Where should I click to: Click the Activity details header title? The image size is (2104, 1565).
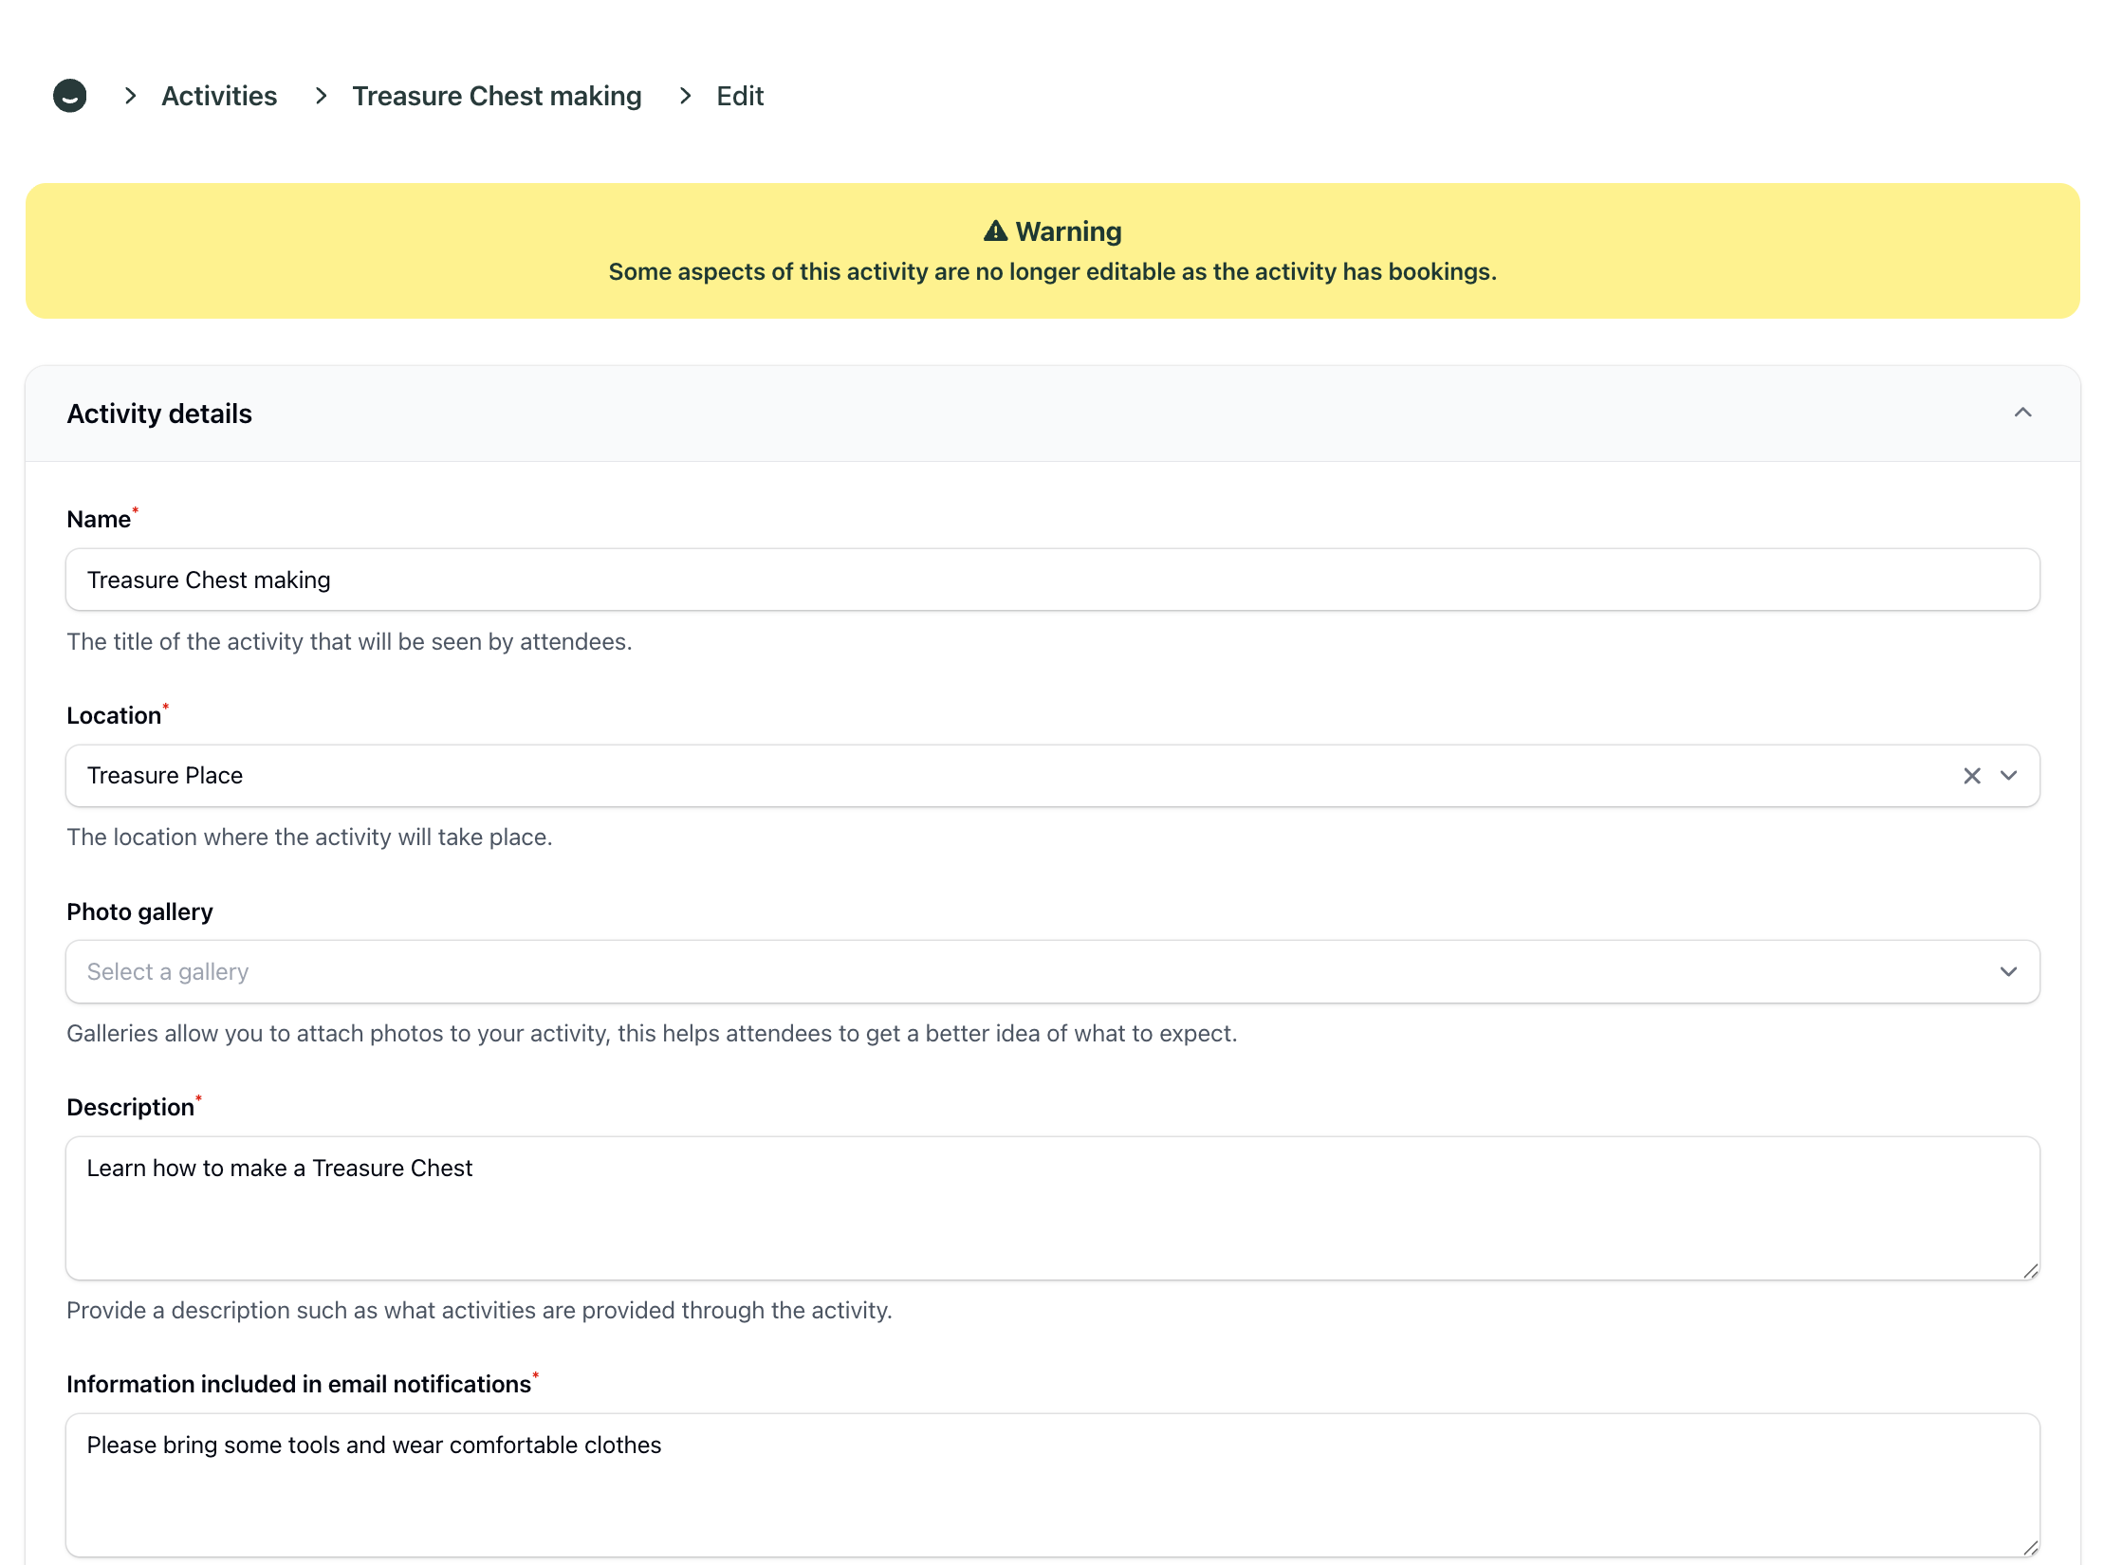coord(159,414)
